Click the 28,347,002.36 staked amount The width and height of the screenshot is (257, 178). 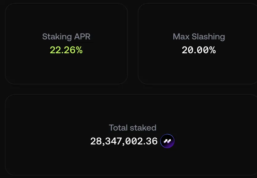click(x=124, y=141)
